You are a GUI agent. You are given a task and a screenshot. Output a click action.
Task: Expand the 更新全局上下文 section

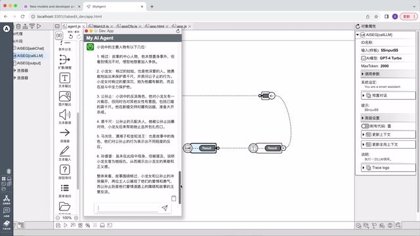388,144
